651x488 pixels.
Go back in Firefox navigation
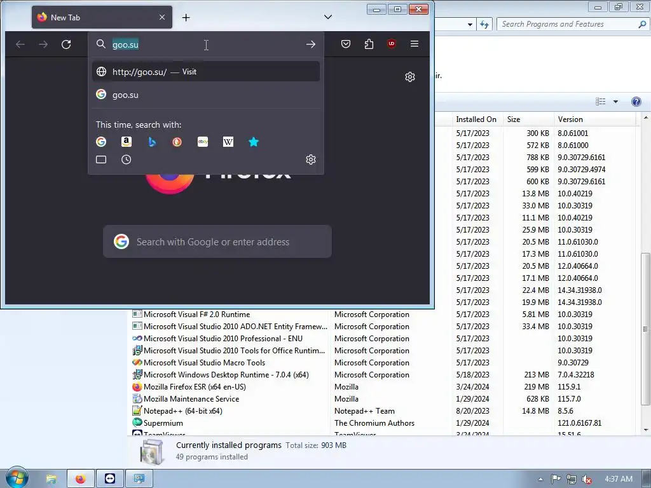[20, 44]
